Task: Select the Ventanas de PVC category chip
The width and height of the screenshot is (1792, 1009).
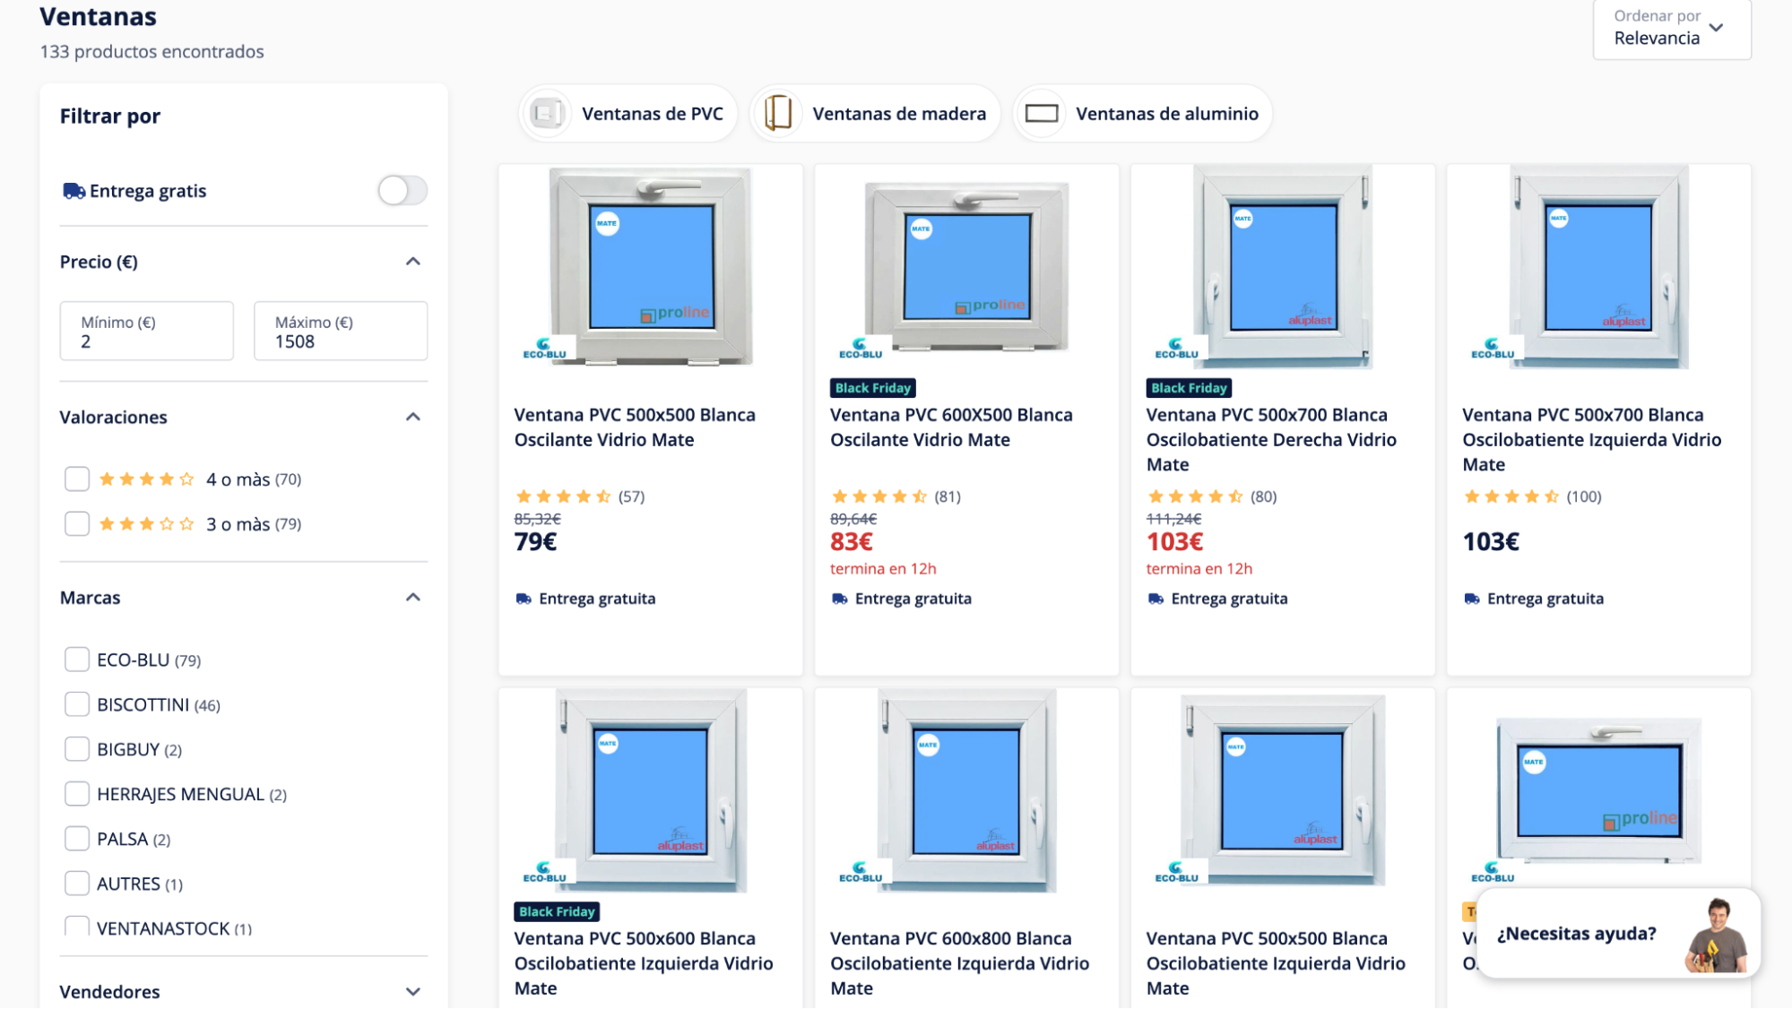Action: tap(628, 114)
